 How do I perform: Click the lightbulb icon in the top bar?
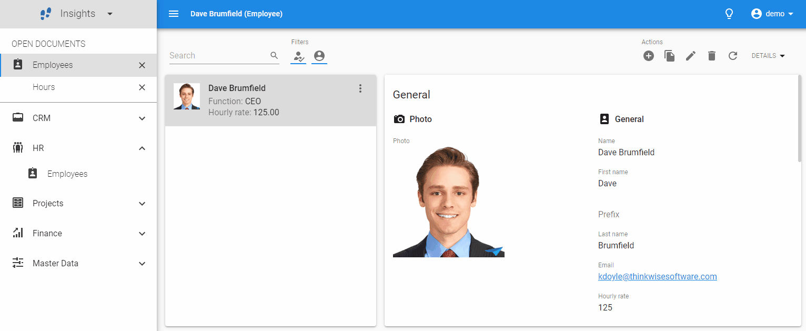click(x=729, y=14)
